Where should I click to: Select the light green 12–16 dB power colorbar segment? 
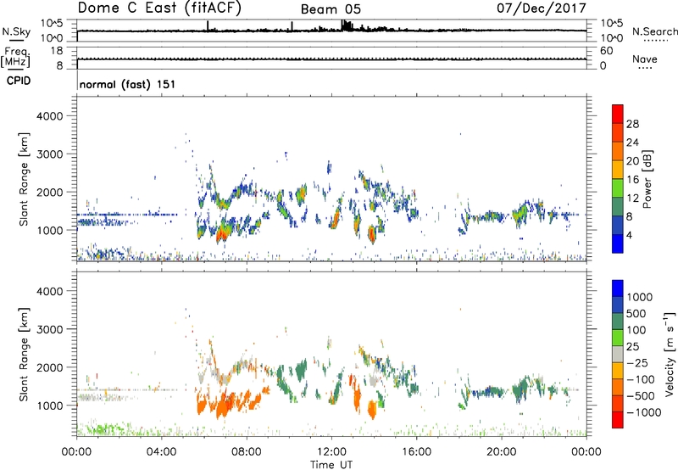click(x=618, y=188)
